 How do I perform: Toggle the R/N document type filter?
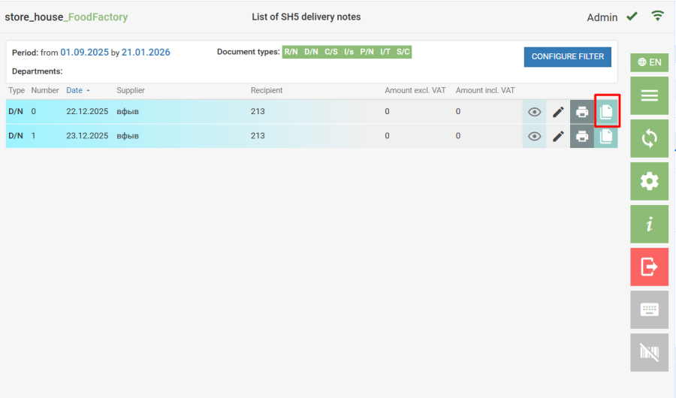(291, 52)
